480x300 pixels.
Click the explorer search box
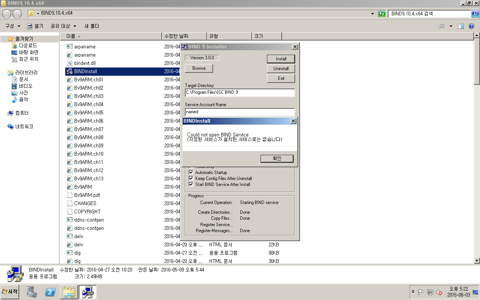tap(429, 13)
